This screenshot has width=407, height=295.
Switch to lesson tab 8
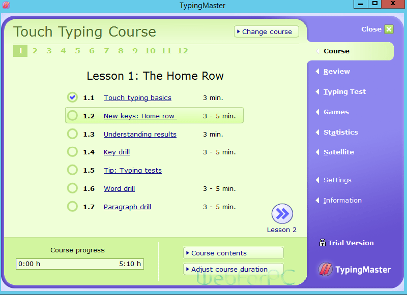(121, 51)
